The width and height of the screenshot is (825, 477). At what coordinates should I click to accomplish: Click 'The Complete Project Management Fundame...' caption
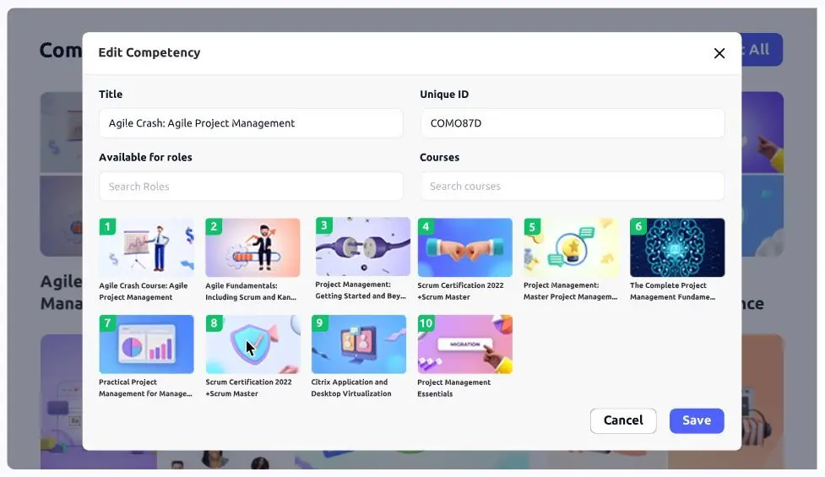[x=672, y=291]
